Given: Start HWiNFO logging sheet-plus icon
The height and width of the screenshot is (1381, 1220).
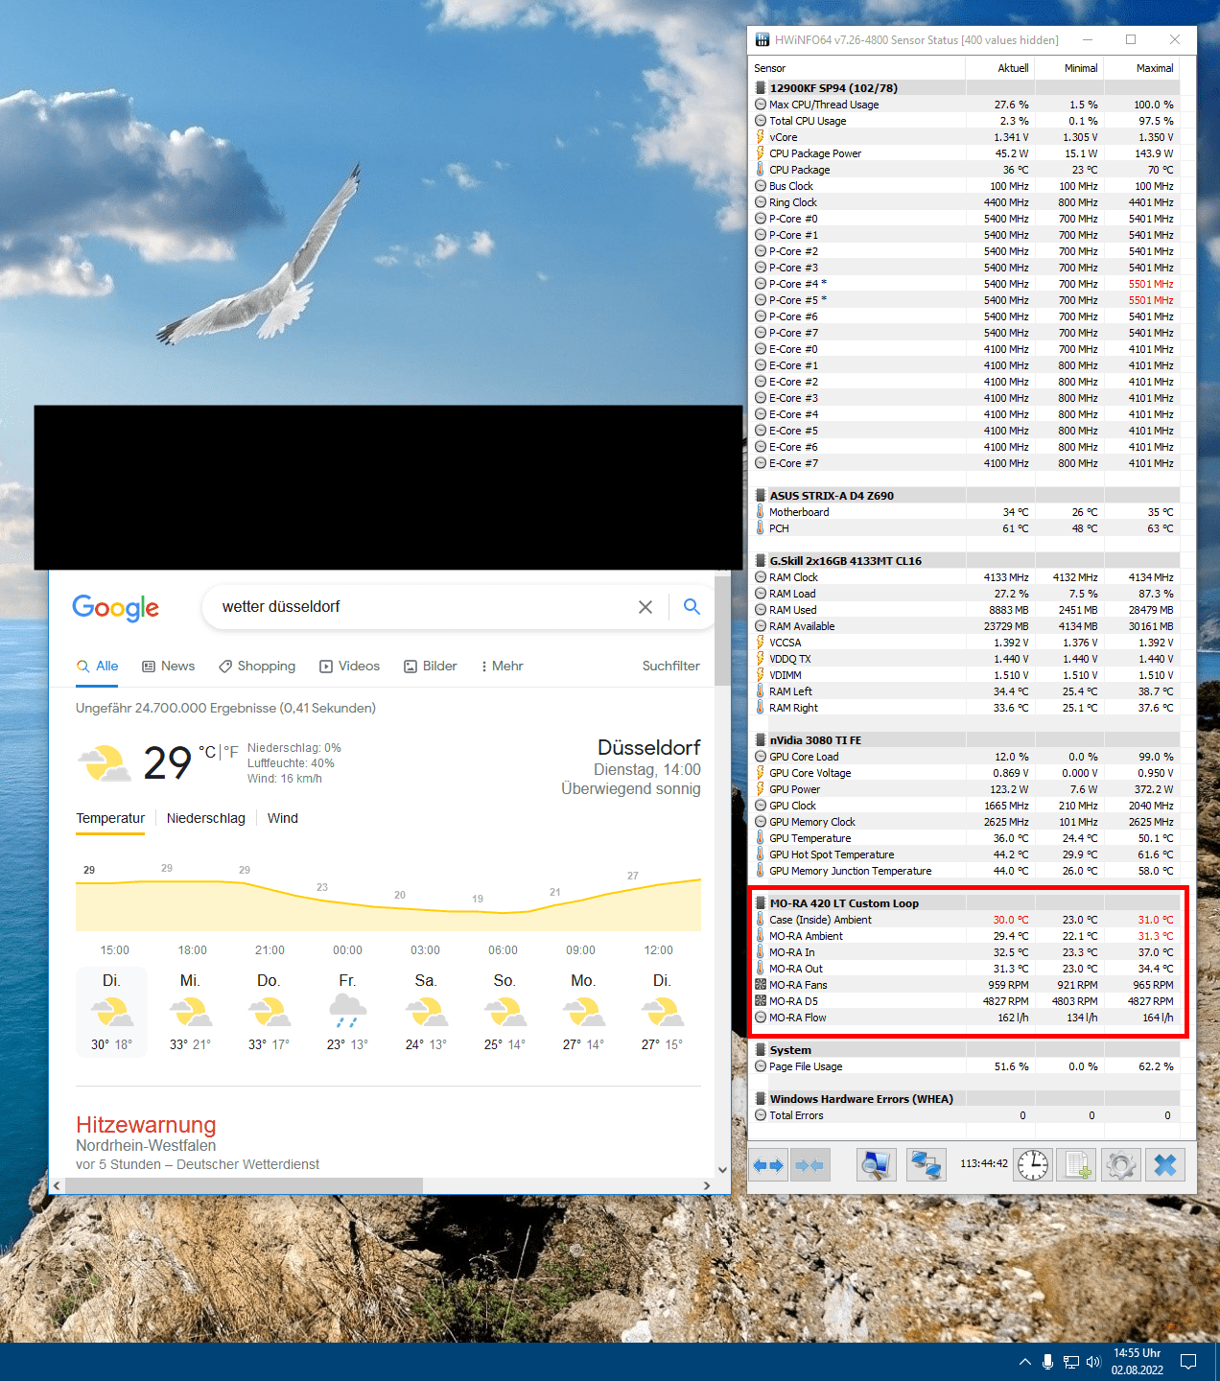Looking at the screenshot, I should [1077, 1165].
